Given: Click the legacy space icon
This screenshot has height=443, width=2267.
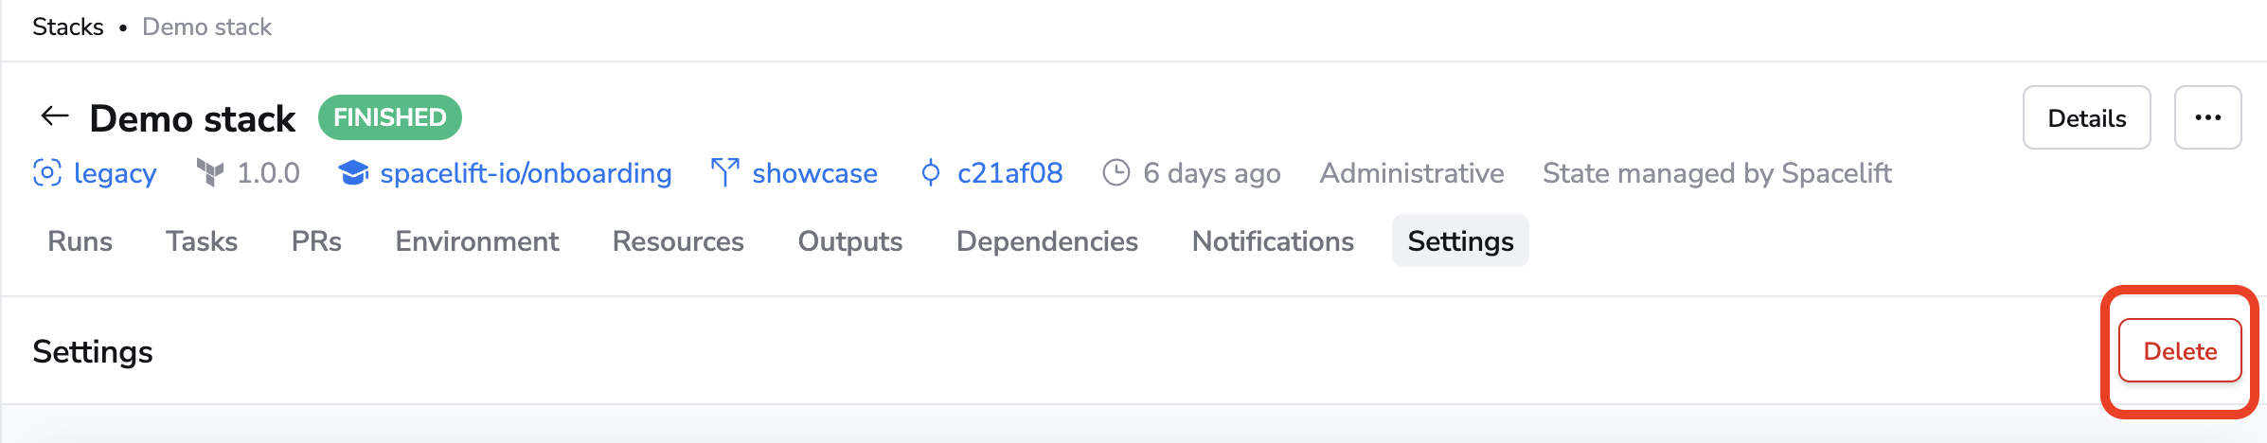Looking at the screenshot, I should point(47,173).
